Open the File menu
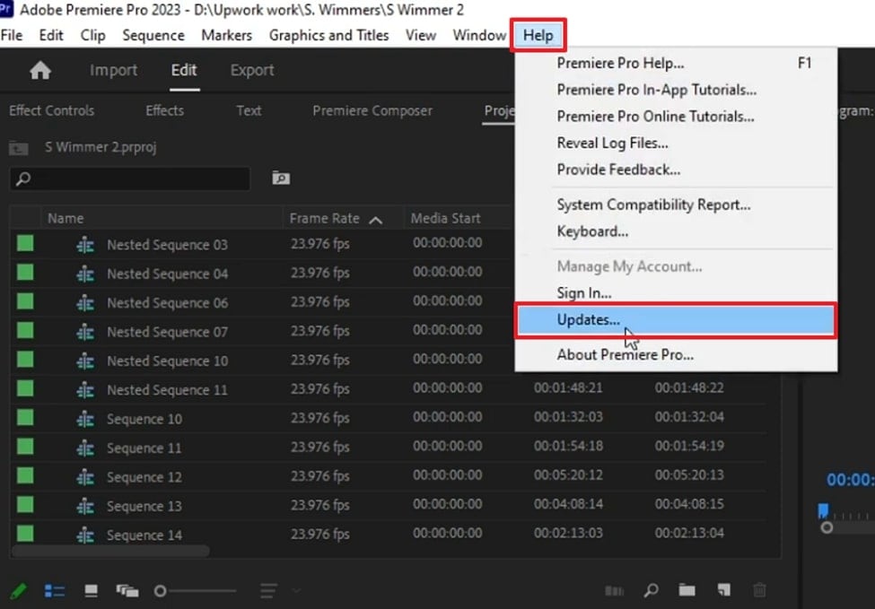 coord(12,35)
